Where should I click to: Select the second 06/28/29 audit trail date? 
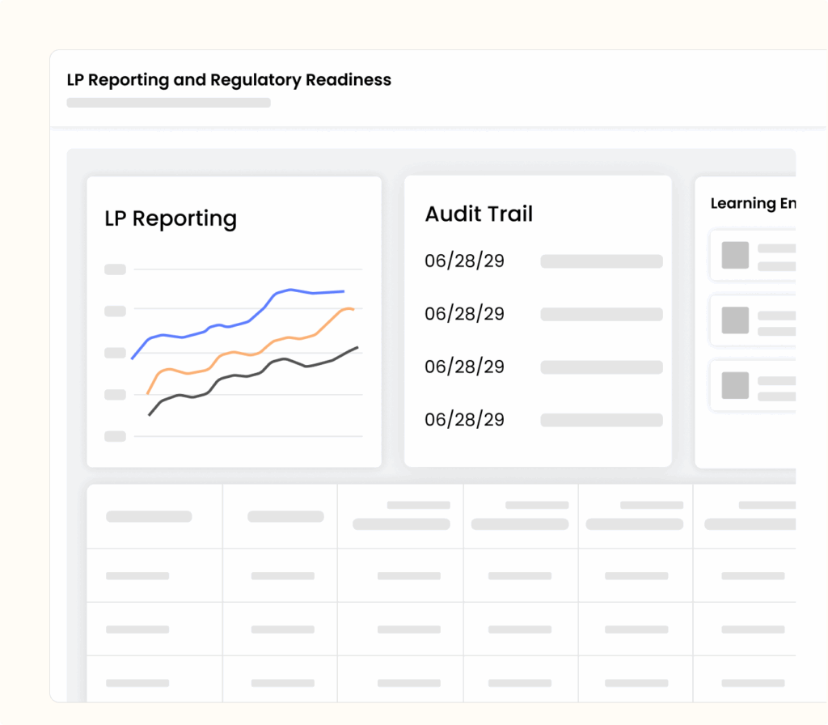click(464, 314)
